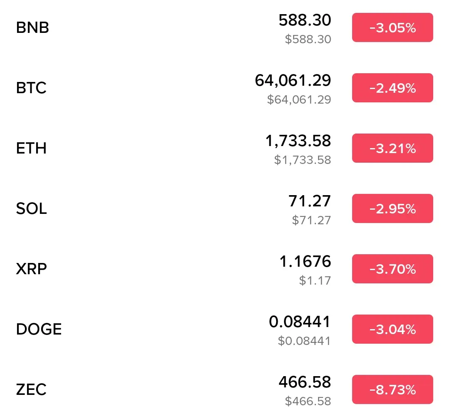Click the XRP price 1.1676
Viewport: 449px width, 419px height.
[x=305, y=261]
